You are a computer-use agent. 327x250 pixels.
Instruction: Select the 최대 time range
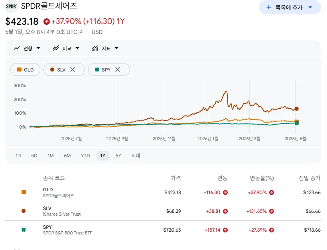[136, 156]
